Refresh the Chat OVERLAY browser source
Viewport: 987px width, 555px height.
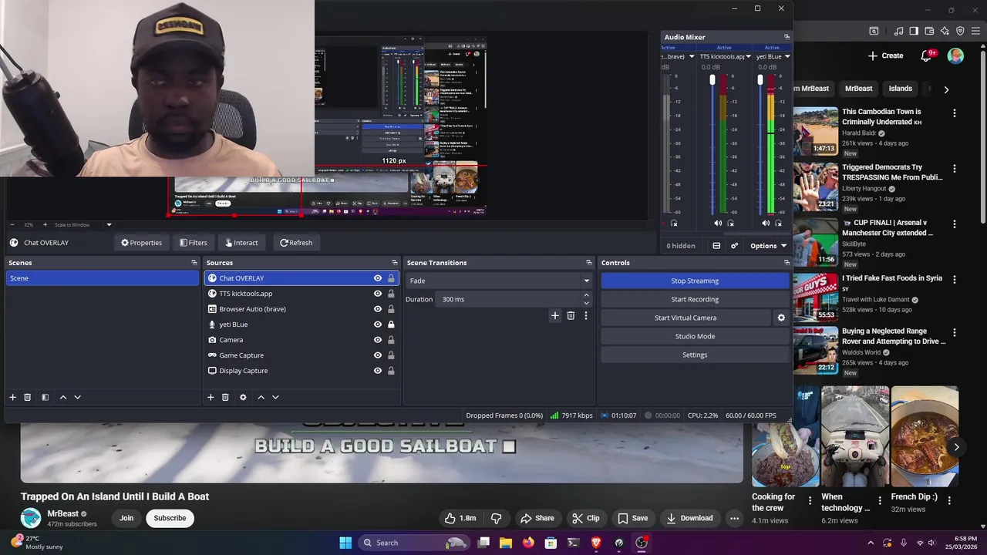pyautogui.click(x=296, y=243)
